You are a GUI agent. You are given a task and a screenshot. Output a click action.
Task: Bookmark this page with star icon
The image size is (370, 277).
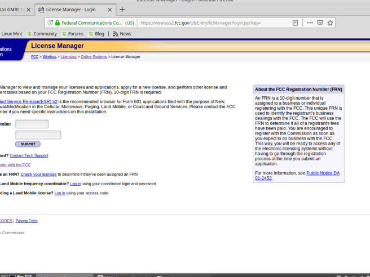[330, 23]
